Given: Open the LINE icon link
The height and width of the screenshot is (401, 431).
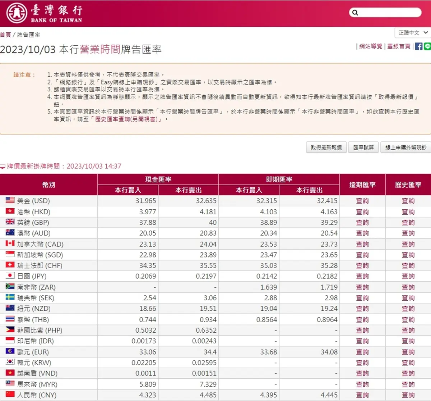Looking at the screenshot, I should coord(427,46).
